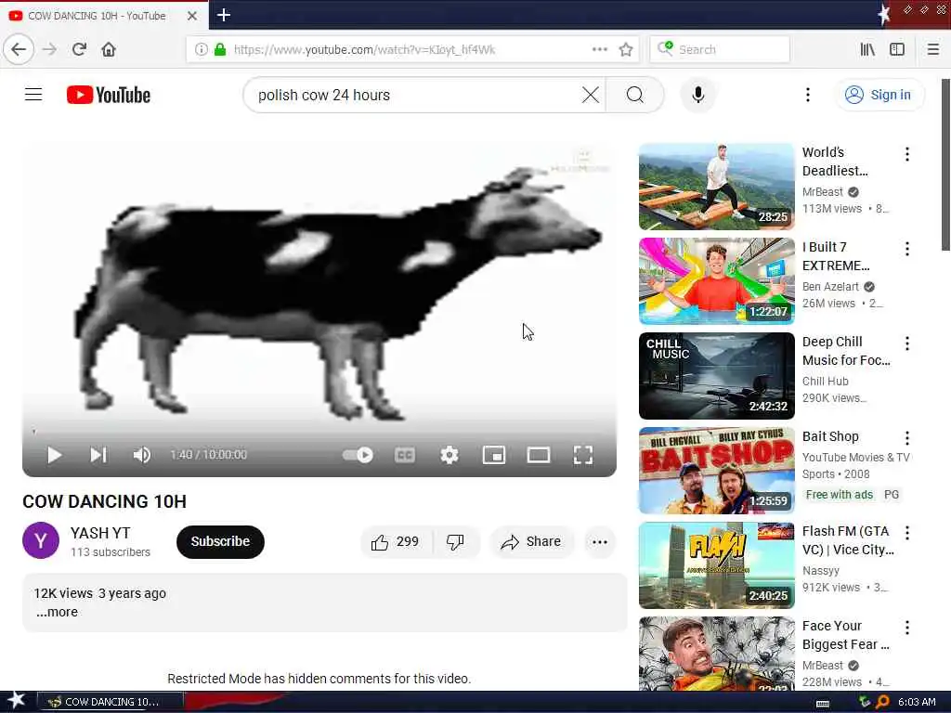Dislike the video
The width and height of the screenshot is (951, 713).
(455, 541)
